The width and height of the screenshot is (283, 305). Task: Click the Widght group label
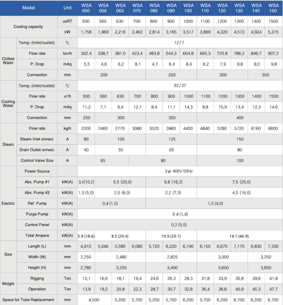click(8, 284)
